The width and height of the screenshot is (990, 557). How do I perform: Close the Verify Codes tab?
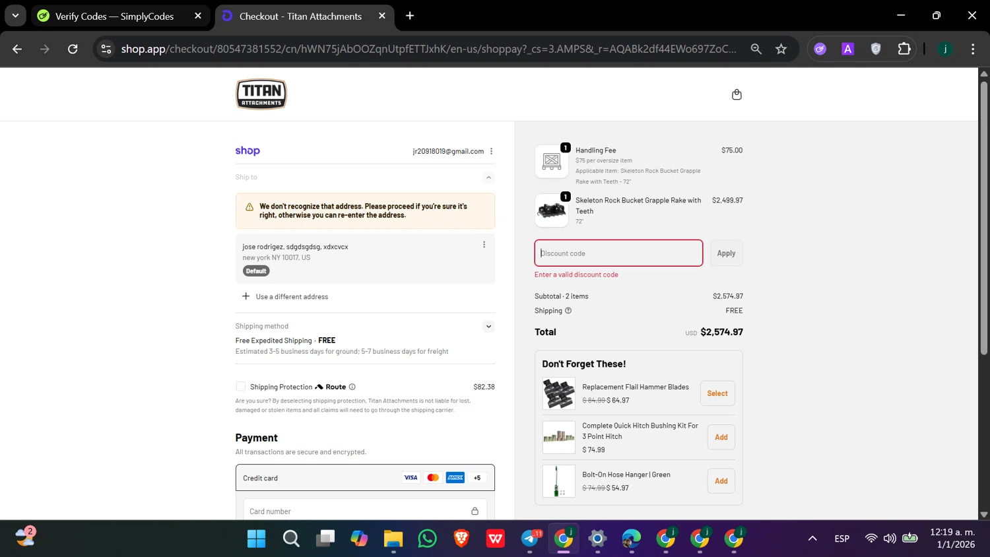(197, 16)
